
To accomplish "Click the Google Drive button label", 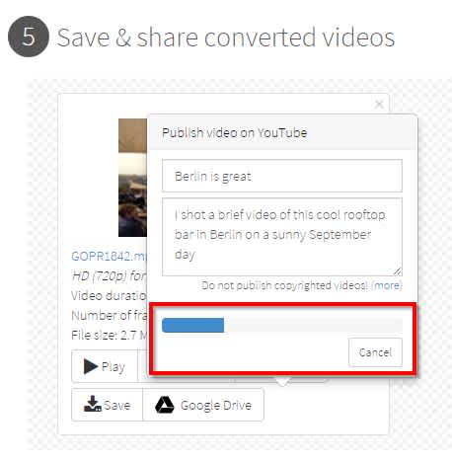I will pos(216,405).
